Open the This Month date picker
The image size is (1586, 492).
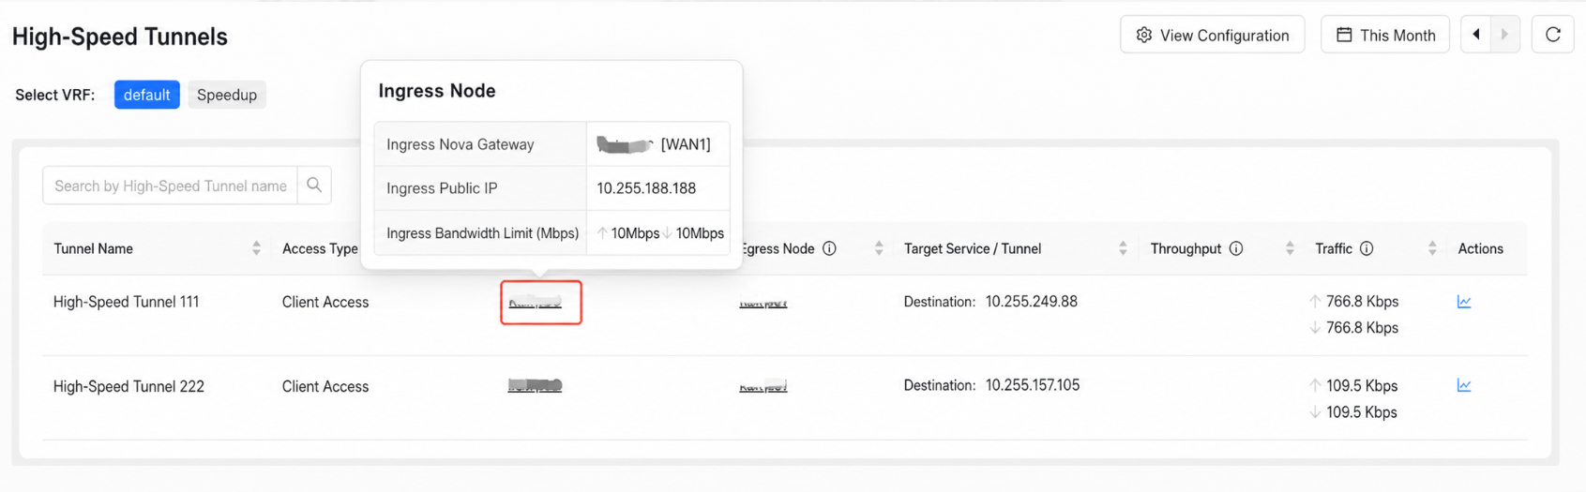(1385, 35)
